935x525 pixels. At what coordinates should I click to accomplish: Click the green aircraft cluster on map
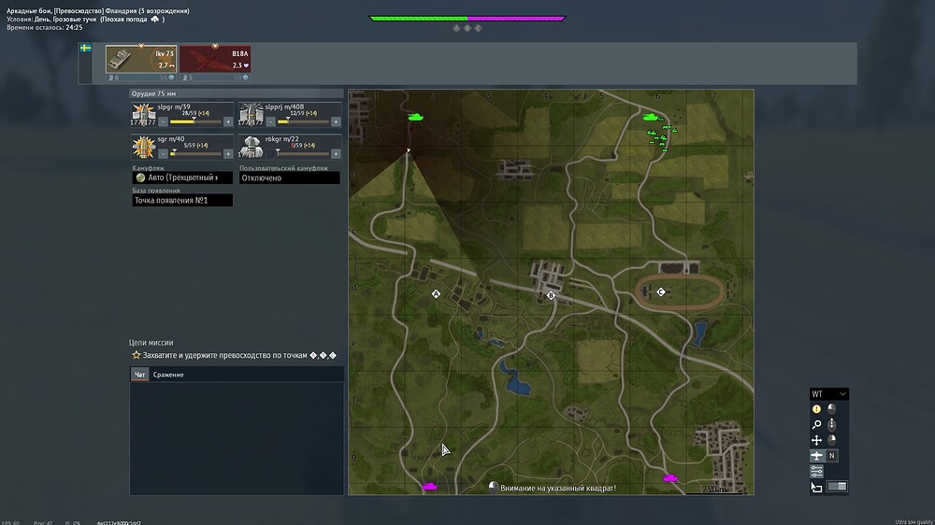(663, 137)
